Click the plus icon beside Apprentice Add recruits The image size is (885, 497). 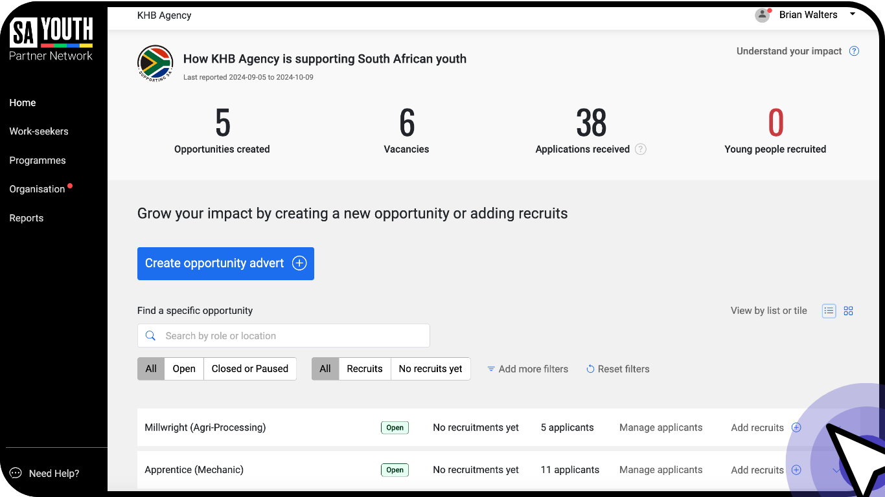[797, 470]
